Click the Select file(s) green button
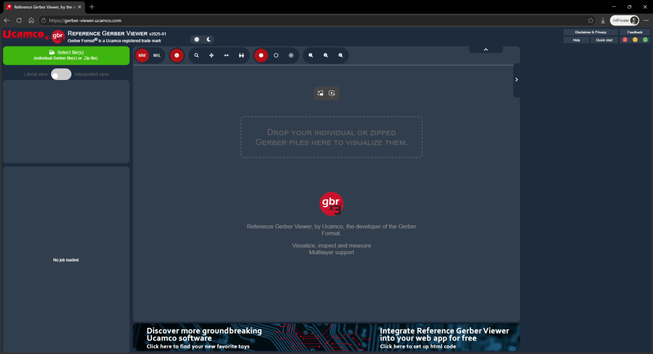The height and width of the screenshot is (354, 653). tap(66, 56)
